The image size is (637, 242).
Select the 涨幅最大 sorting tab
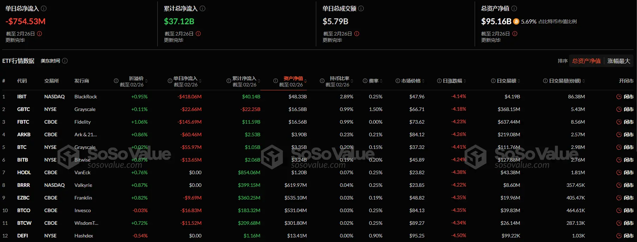[x=619, y=61]
